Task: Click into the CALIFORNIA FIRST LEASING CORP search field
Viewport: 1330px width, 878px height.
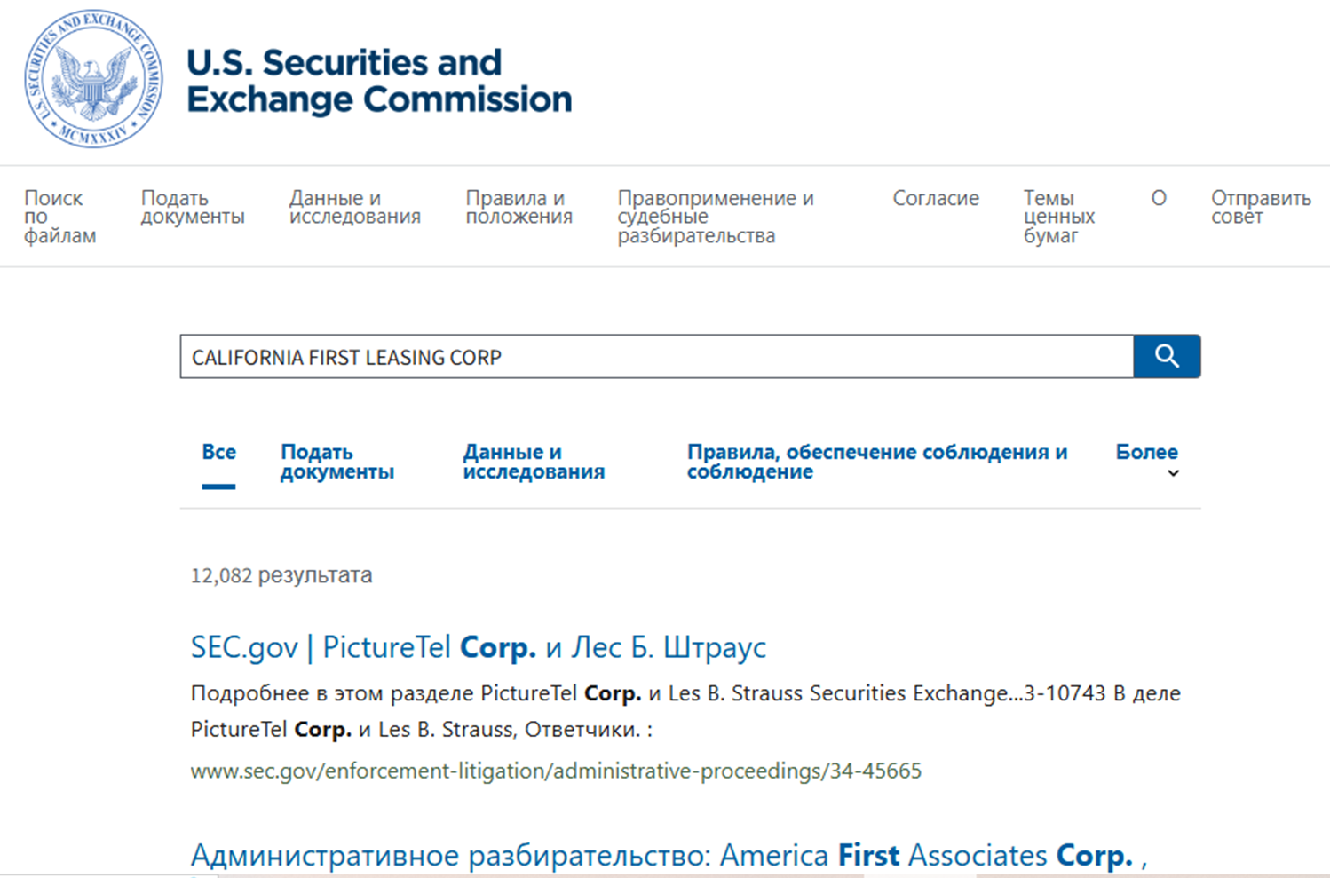Action: pyautogui.click(x=657, y=357)
